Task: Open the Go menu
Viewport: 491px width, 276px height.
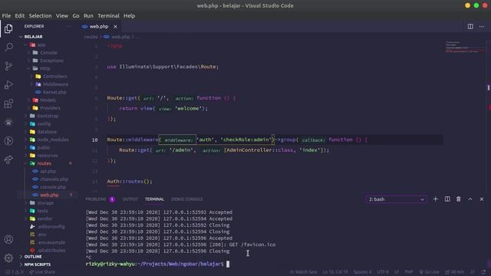Action: (x=76, y=15)
